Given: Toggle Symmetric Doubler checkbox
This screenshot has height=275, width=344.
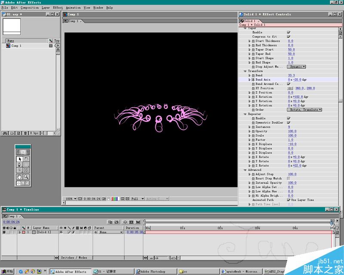Looking at the screenshot, I should [x=289, y=122].
